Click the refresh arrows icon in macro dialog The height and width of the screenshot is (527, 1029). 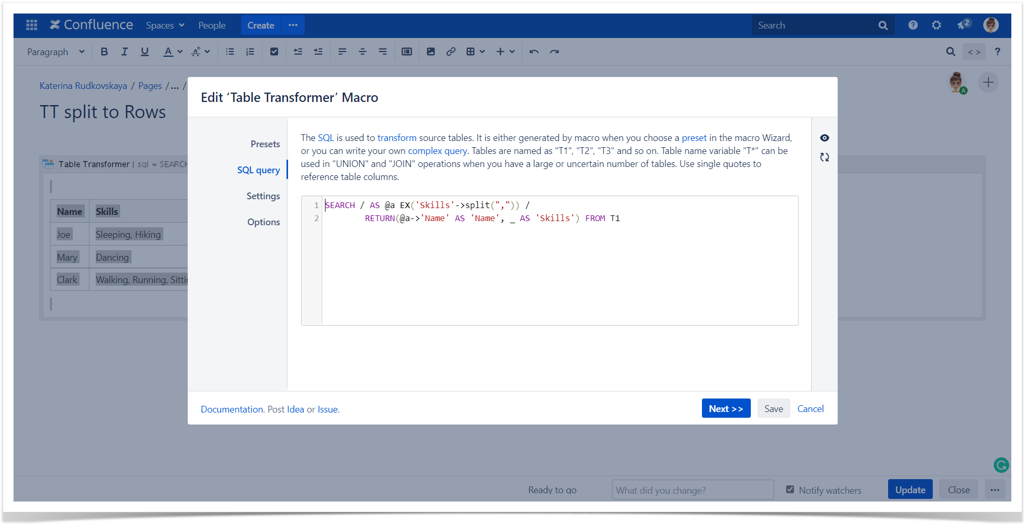(824, 157)
